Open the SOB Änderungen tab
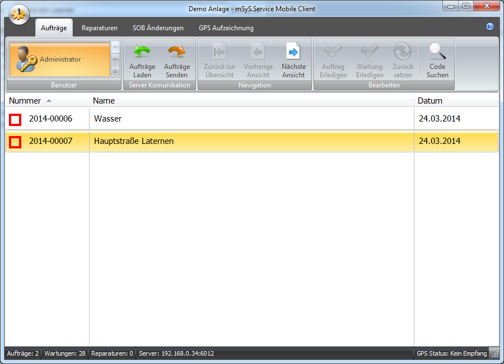 pyautogui.click(x=158, y=28)
